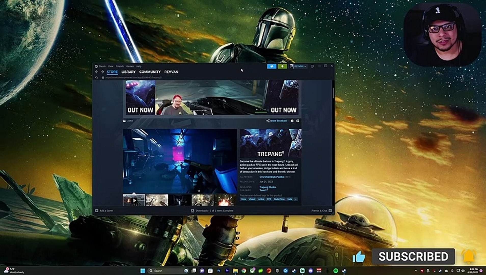This screenshot has width=486, height=275.
Task: Expand more tags with the plus button
Action: (x=296, y=199)
